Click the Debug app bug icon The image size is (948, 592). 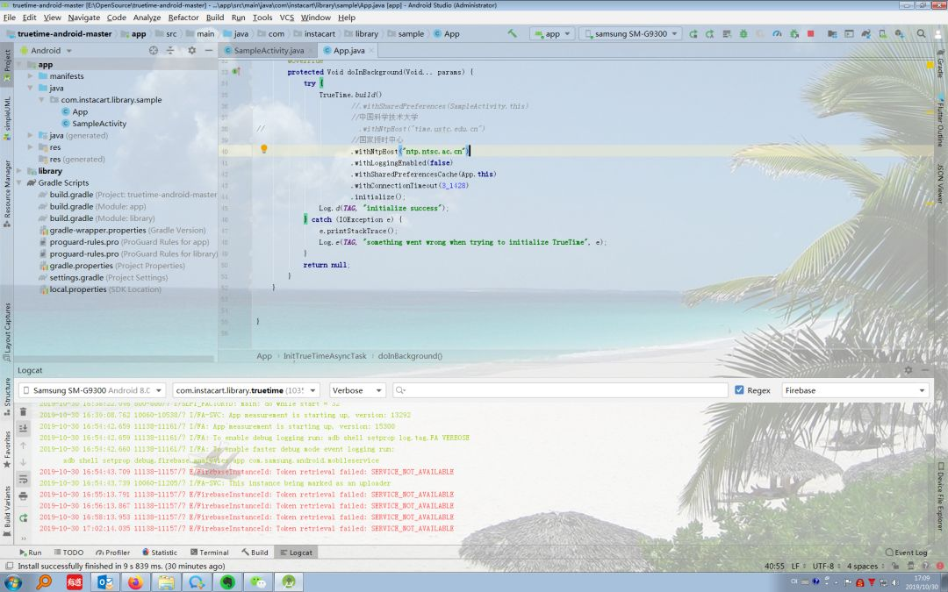(743, 34)
